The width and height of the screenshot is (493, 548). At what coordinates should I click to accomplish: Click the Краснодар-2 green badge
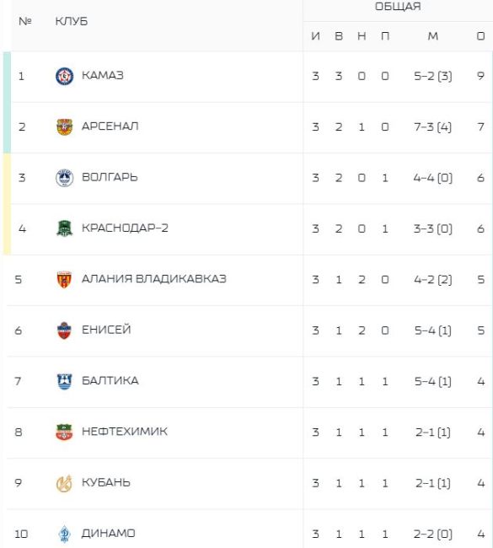click(65, 228)
